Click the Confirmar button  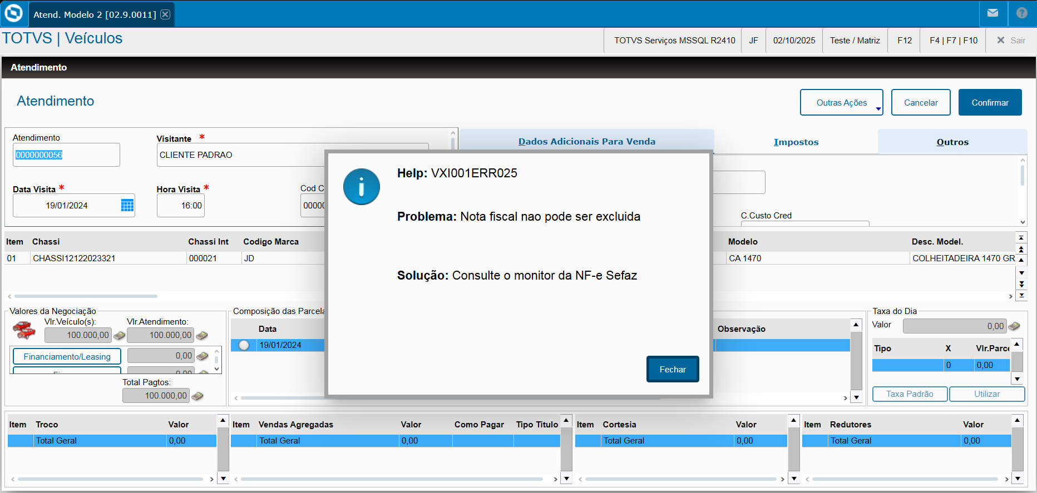coord(990,102)
